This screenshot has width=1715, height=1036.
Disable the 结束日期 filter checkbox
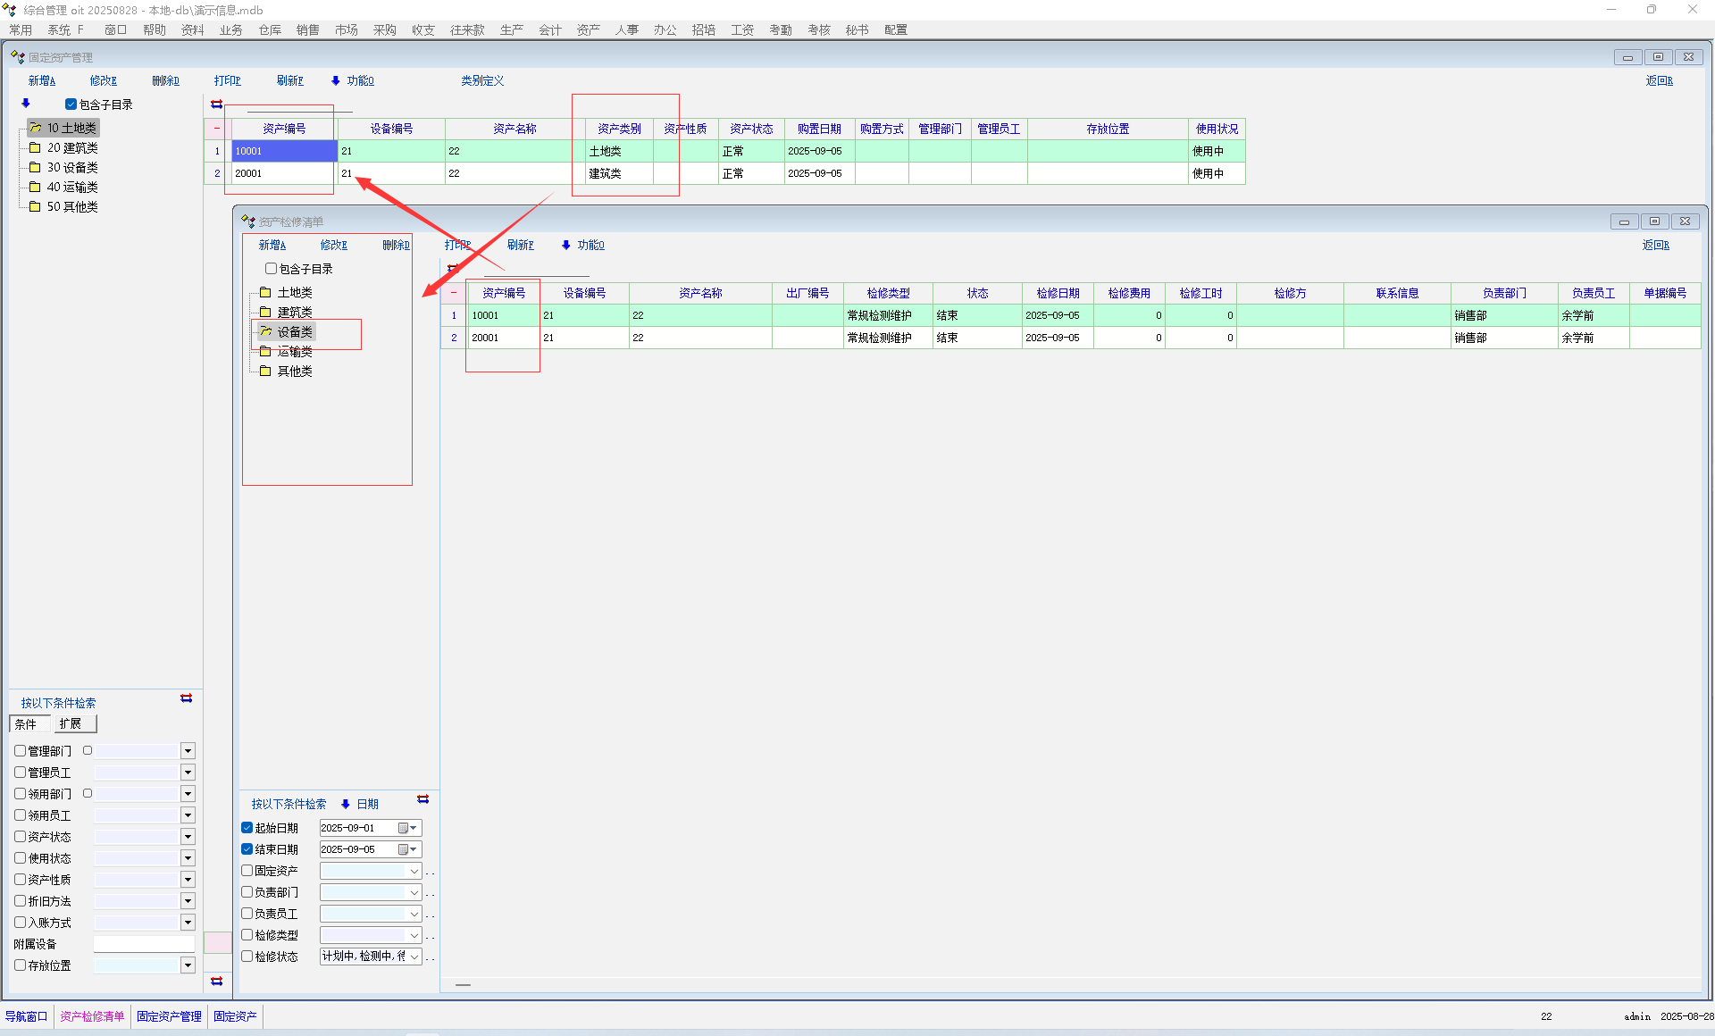pyautogui.click(x=247, y=849)
